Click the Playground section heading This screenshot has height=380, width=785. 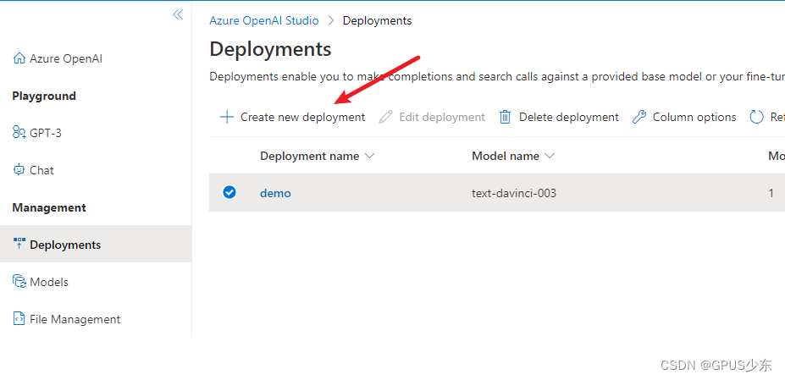coord(44,96)
